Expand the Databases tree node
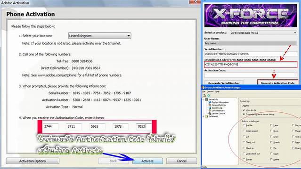The image size is (301, 169). click(x=203, y=116)
